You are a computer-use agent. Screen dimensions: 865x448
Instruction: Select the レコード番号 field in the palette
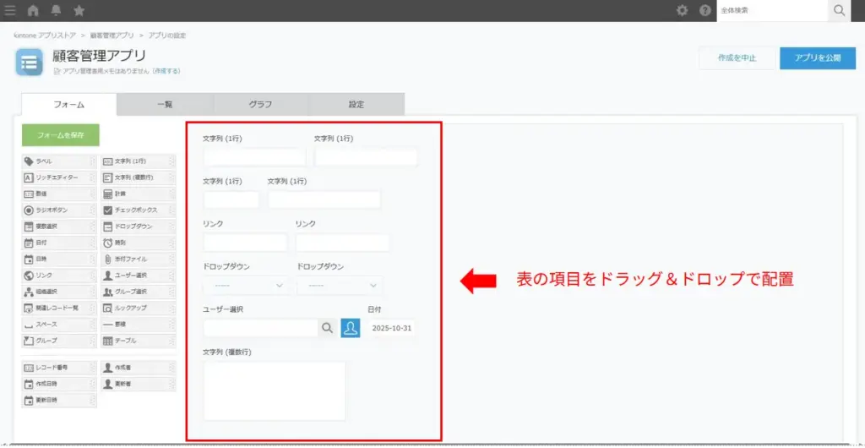[x=60, y=368]
